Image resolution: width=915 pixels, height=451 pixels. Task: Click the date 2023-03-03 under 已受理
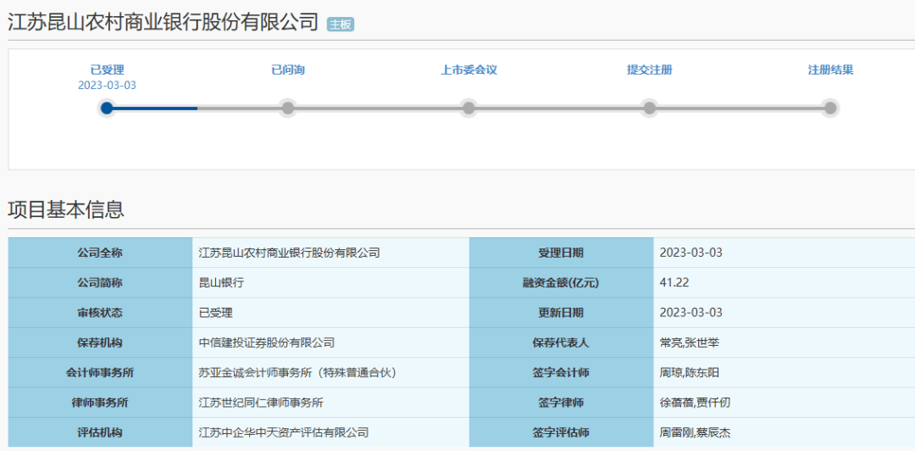(107, 86)
